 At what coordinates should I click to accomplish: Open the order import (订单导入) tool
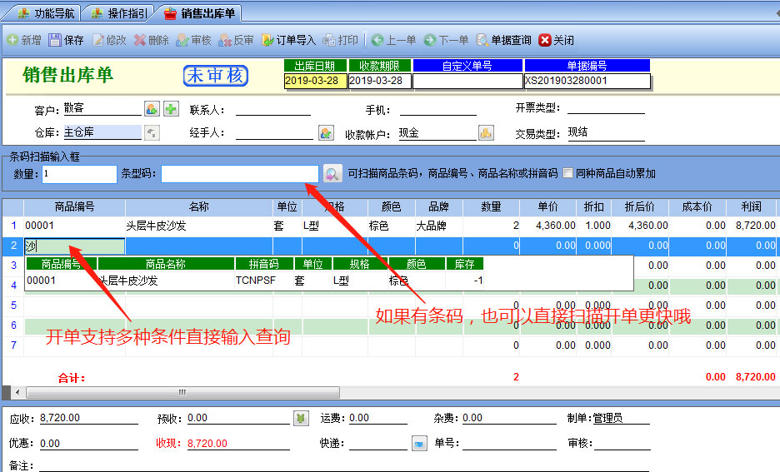click(x=288, y=40)
